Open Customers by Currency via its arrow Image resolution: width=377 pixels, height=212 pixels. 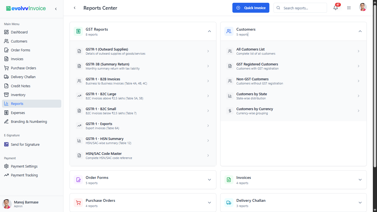point(359,111)
